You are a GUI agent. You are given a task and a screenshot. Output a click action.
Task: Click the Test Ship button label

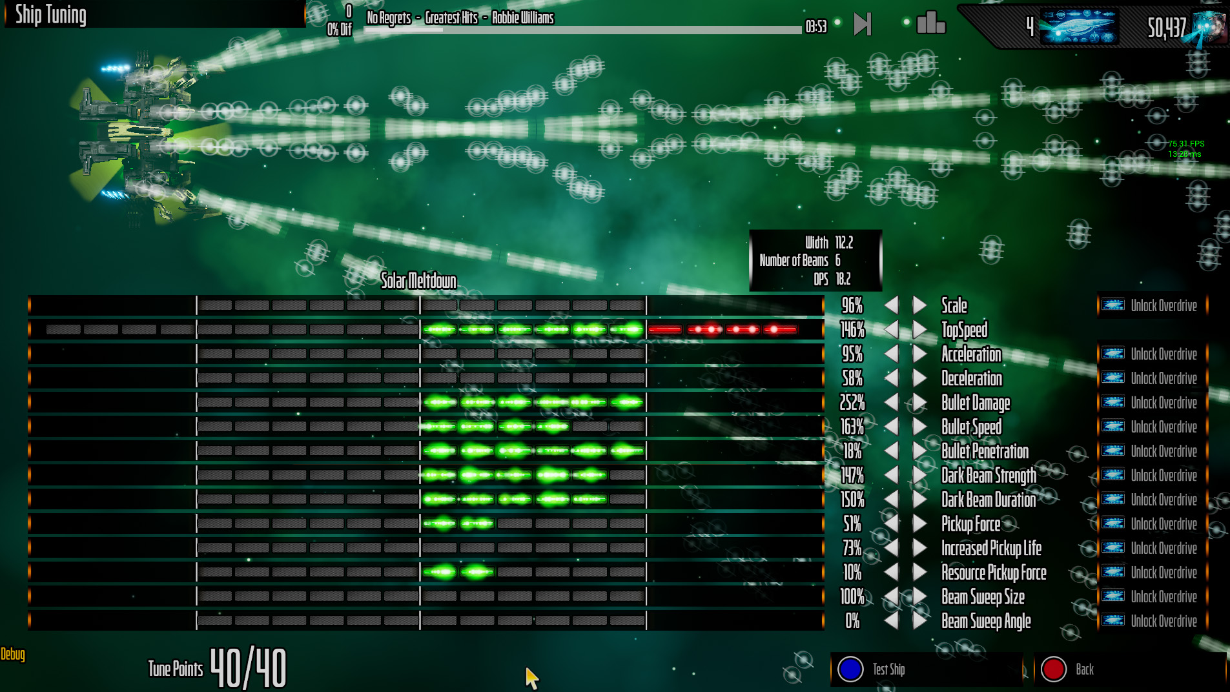click(x=888, y=669)
